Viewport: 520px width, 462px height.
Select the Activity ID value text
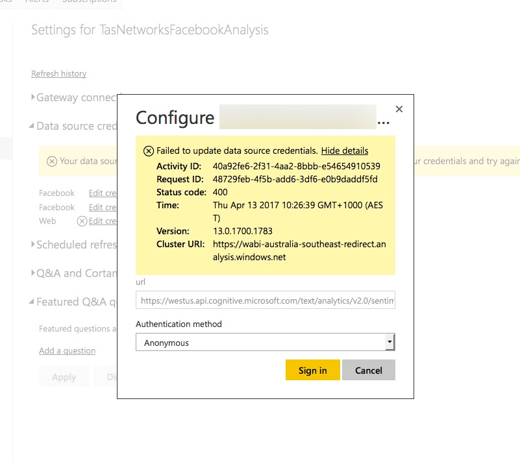296,166
